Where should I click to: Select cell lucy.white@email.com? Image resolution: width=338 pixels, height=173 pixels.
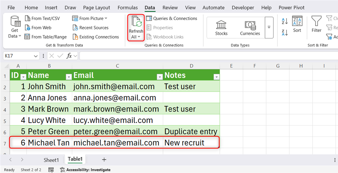tap(117, 120)
